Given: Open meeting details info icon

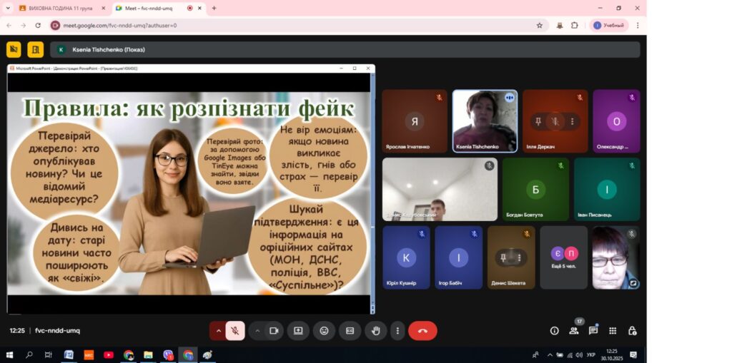Looking at the screenshot, I should point(554,331).
